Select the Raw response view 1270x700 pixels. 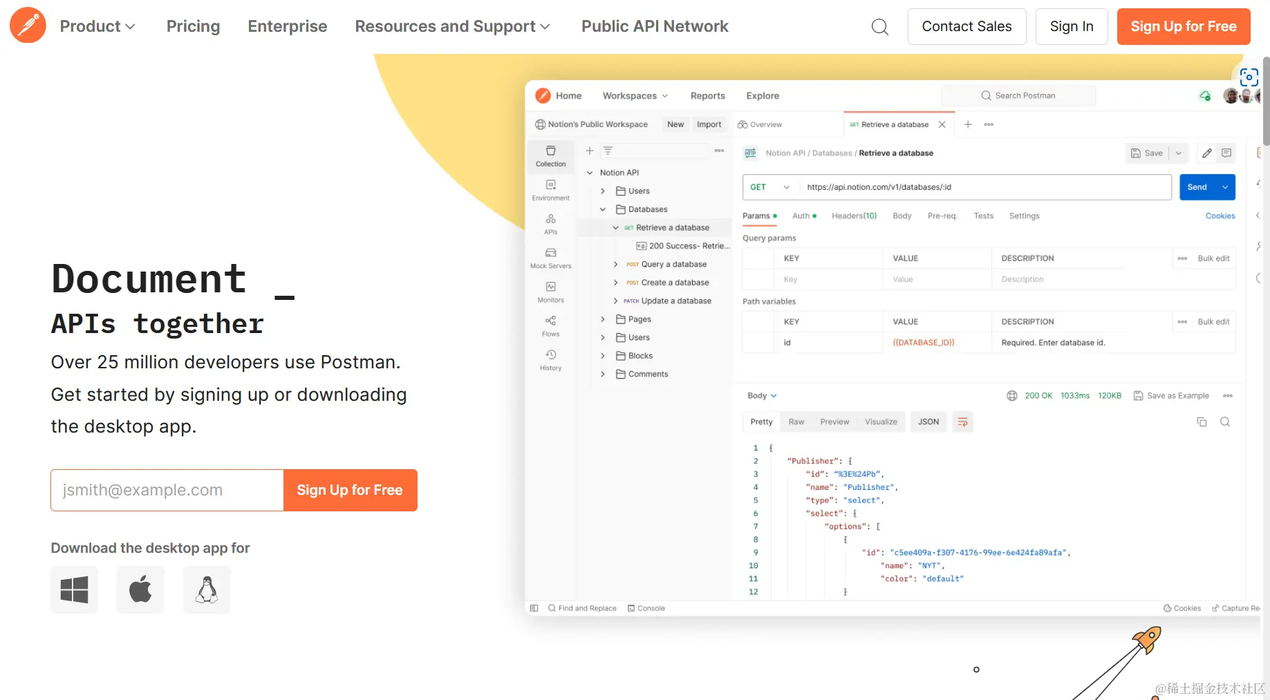(796, 422)
